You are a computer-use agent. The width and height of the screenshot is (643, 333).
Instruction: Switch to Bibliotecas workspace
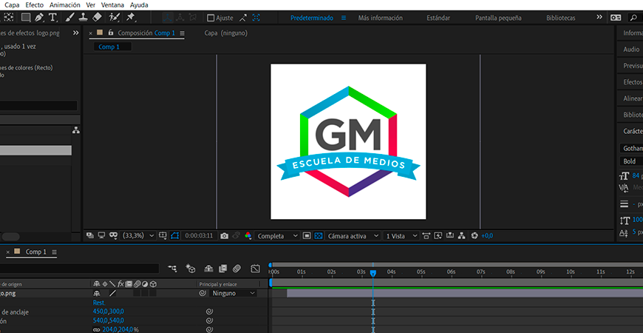coord(560,18)
